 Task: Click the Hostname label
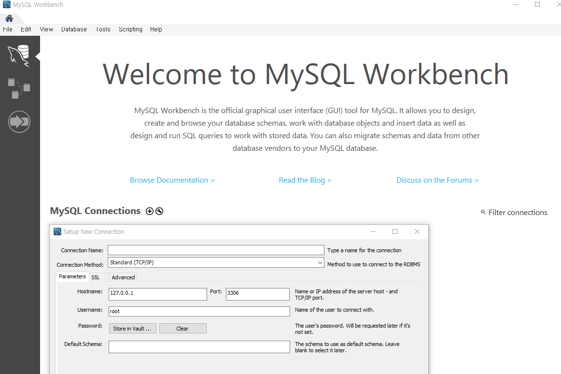click(90, 291)
